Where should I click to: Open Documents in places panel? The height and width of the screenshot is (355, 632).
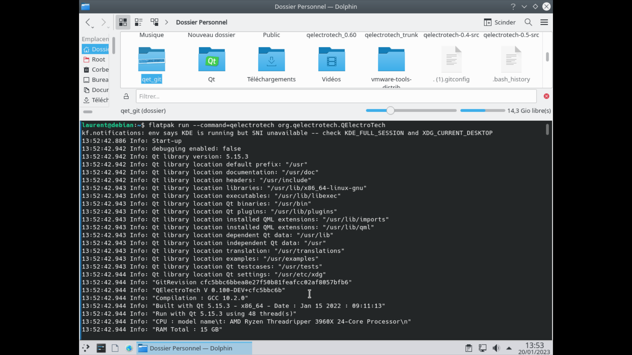(95, 90)
